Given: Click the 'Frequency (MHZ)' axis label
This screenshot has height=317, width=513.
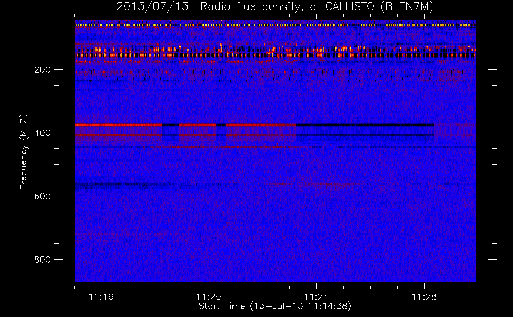Looking at the screenshot, I should pos(24,152).
